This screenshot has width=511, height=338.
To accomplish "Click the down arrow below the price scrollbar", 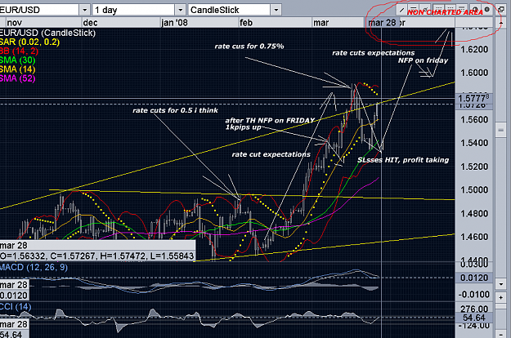I will [501, 283].
